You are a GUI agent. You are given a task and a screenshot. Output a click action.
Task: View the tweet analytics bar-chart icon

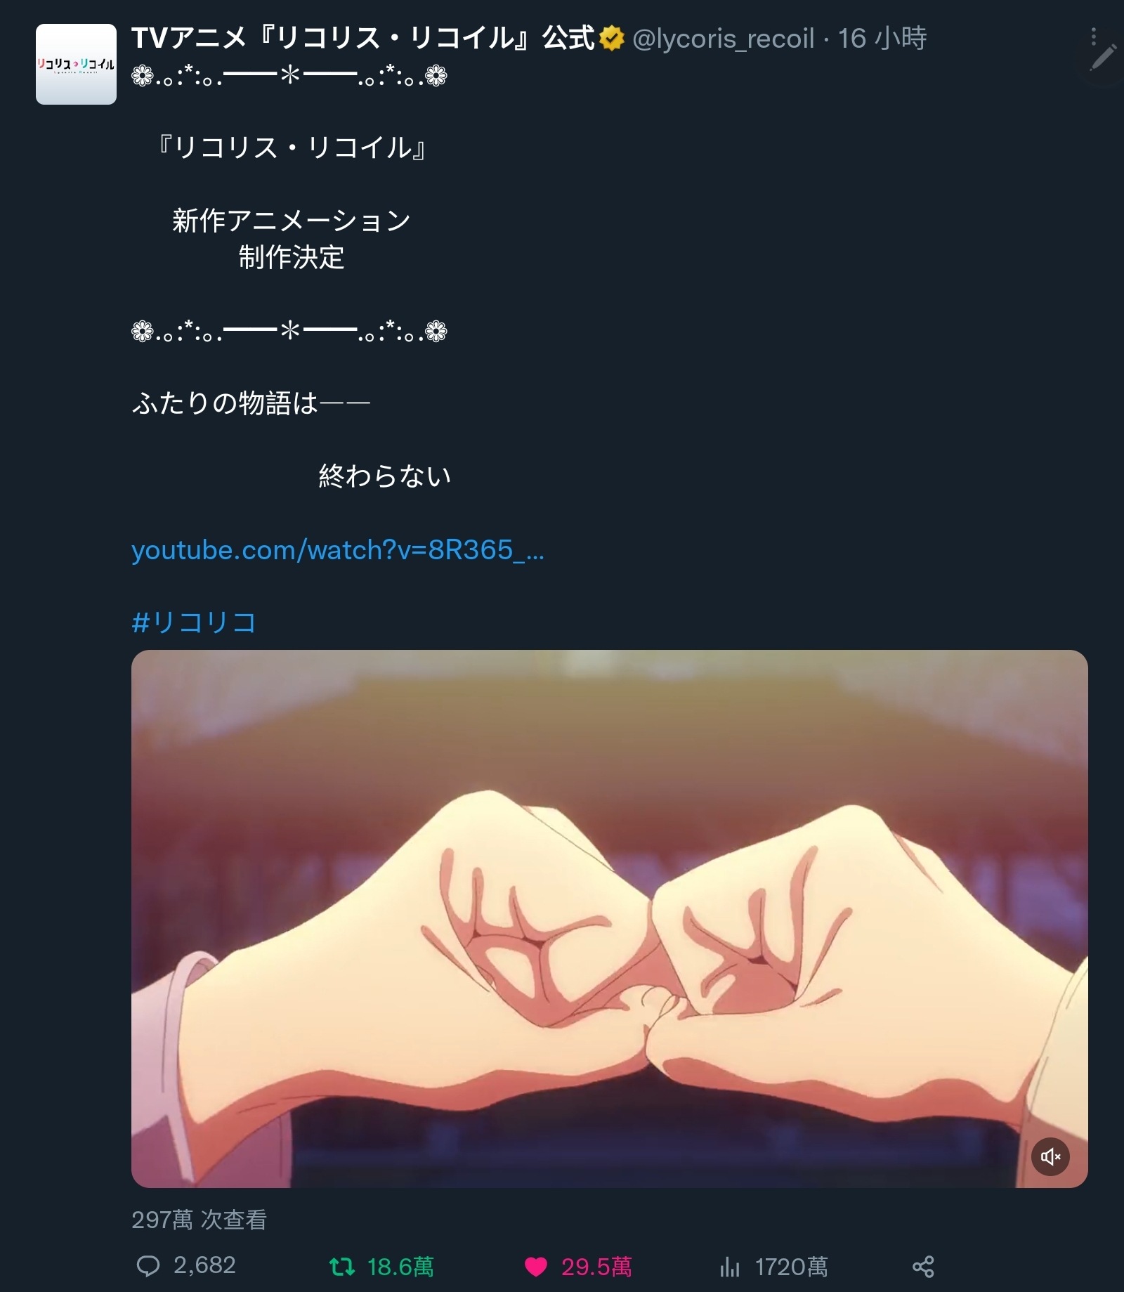pyautogui.click(x=730, y=1267)
